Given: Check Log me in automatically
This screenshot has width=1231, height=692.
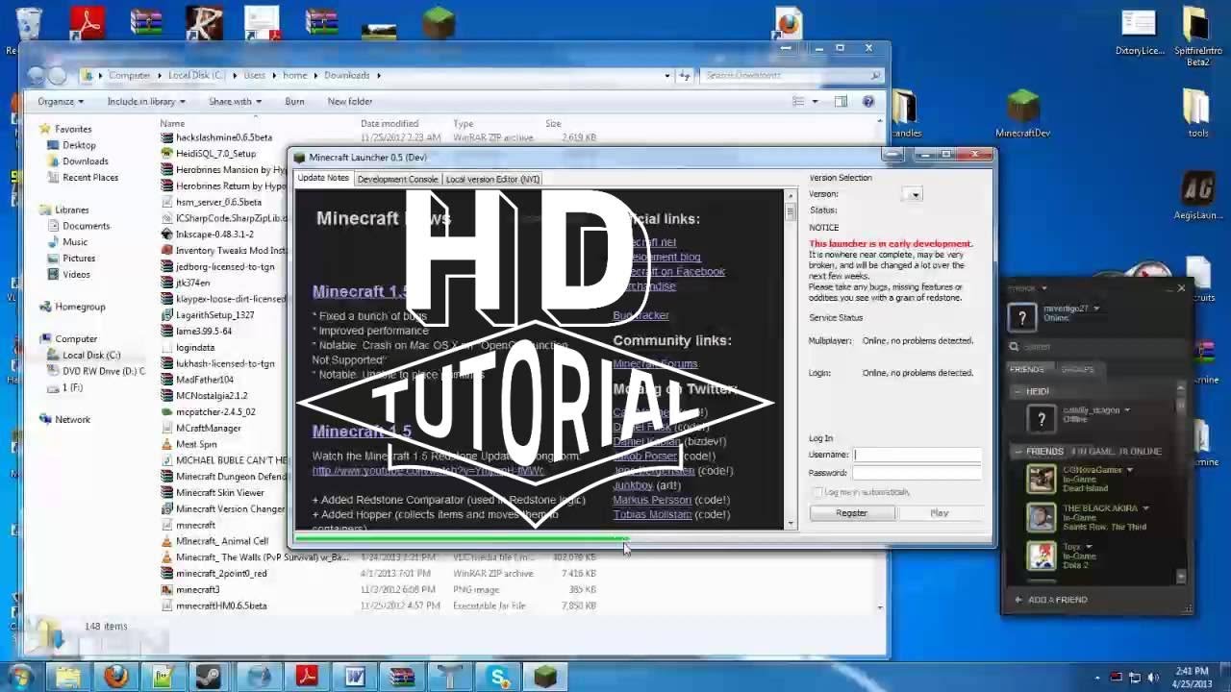Looking at the screenshot, I should tap(817, 492).
